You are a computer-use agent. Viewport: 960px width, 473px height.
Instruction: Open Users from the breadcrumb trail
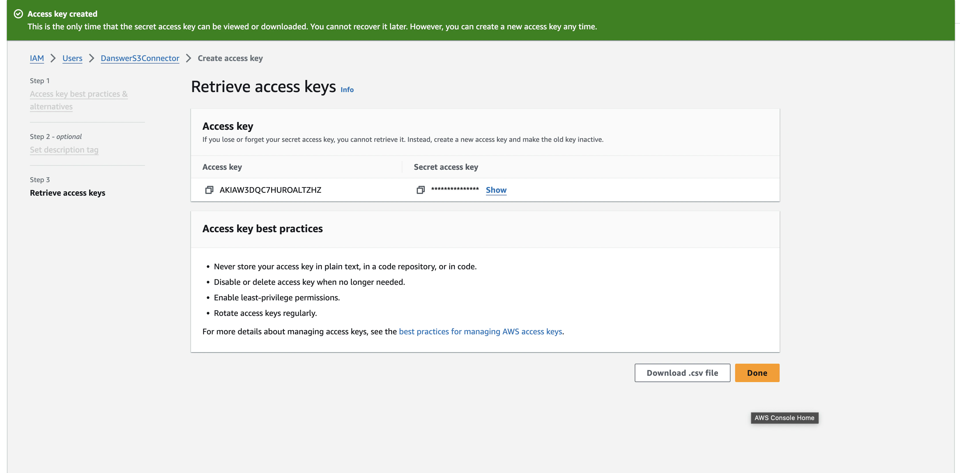[x=72, y=58]
